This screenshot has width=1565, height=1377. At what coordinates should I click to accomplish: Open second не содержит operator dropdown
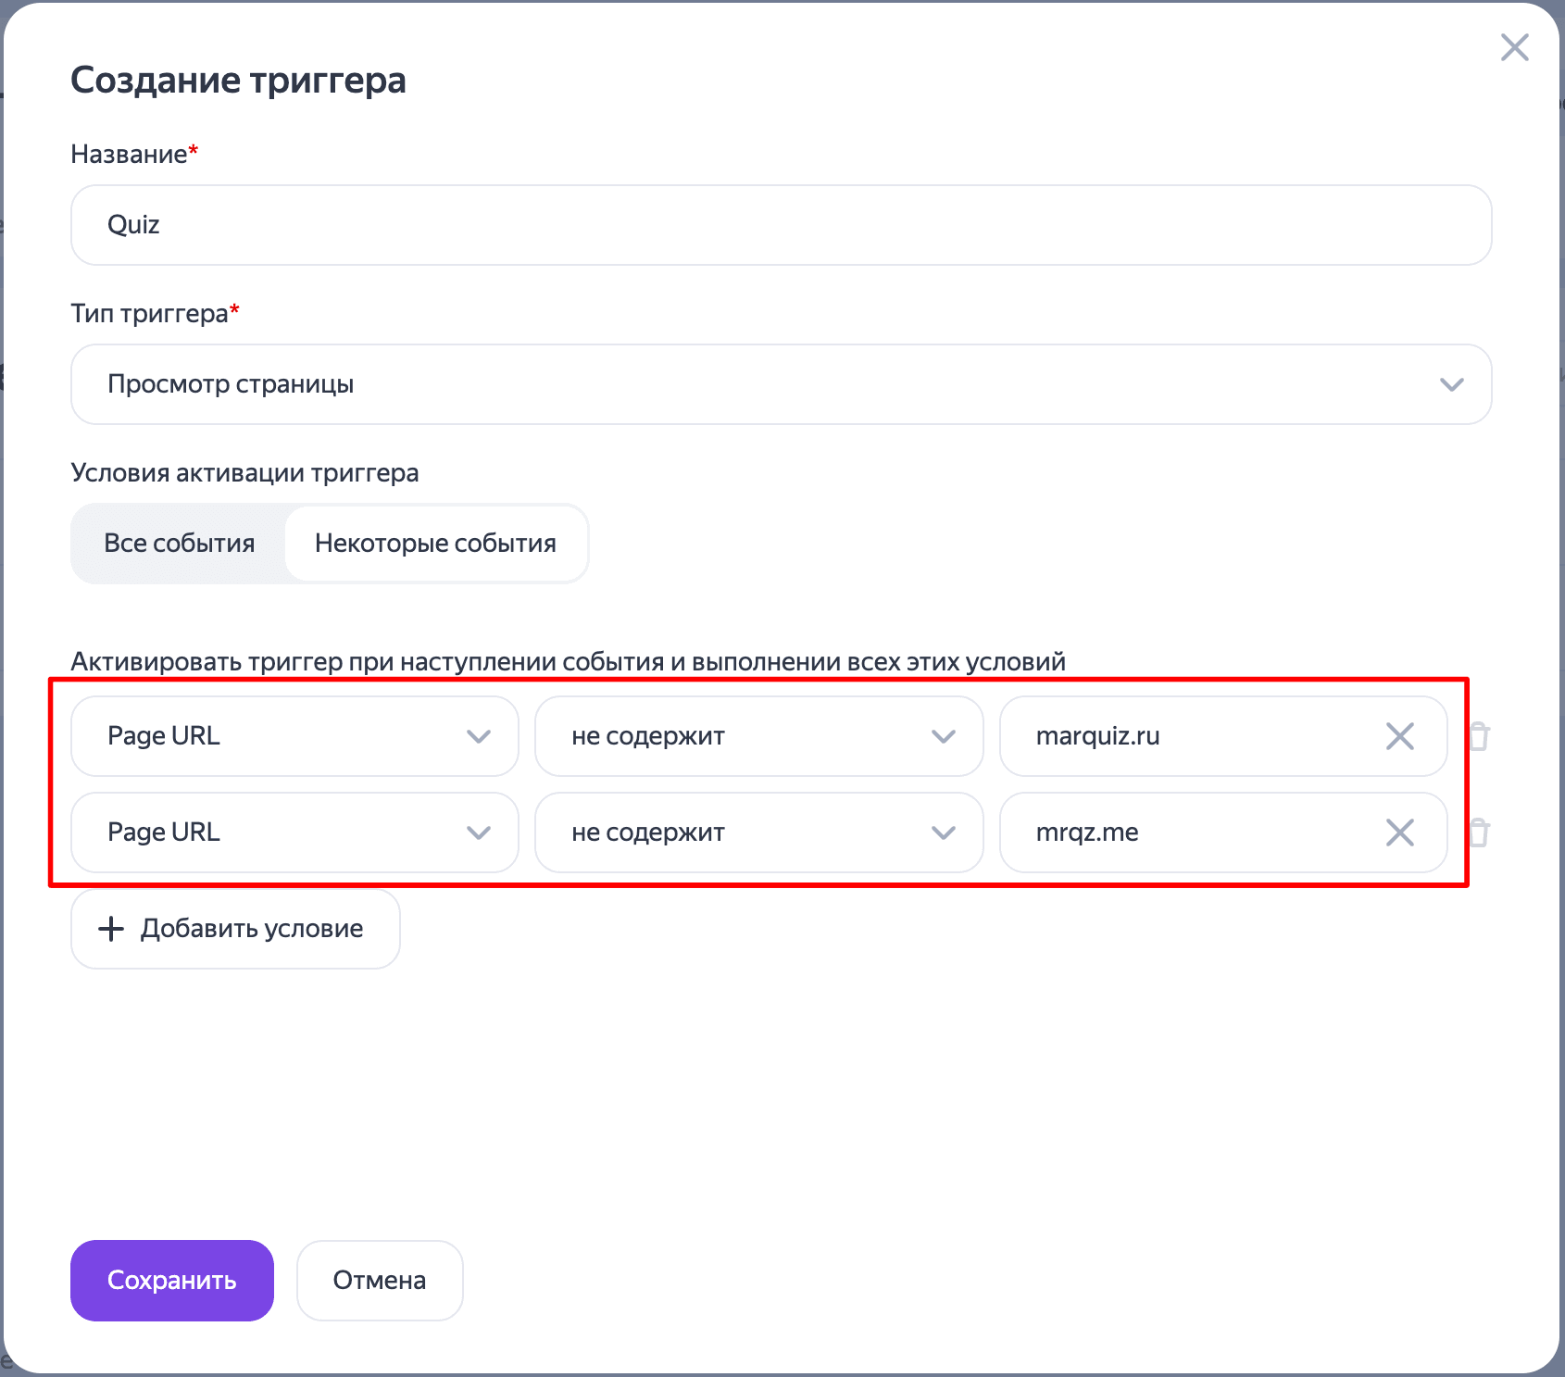click(x=758, y=832)
